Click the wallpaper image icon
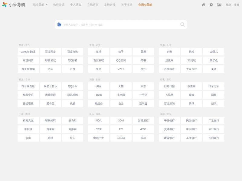The height and width of the screenshot is (181, 242). point(219,5)
